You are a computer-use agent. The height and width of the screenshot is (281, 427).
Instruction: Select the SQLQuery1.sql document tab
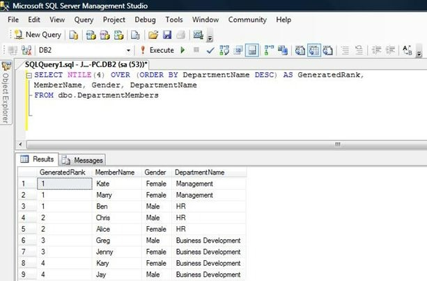86,65
